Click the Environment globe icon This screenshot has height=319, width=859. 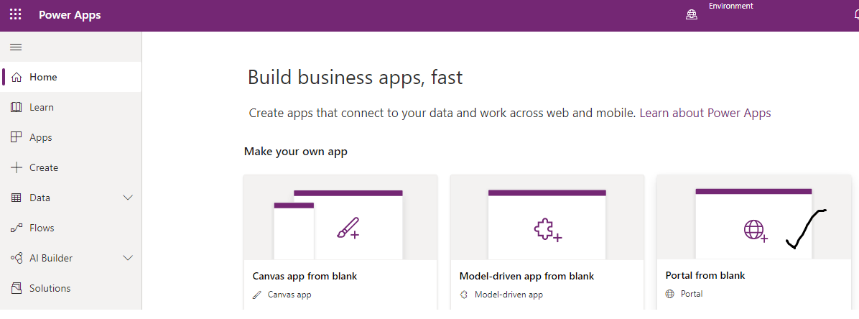click(x=692, y=15)
